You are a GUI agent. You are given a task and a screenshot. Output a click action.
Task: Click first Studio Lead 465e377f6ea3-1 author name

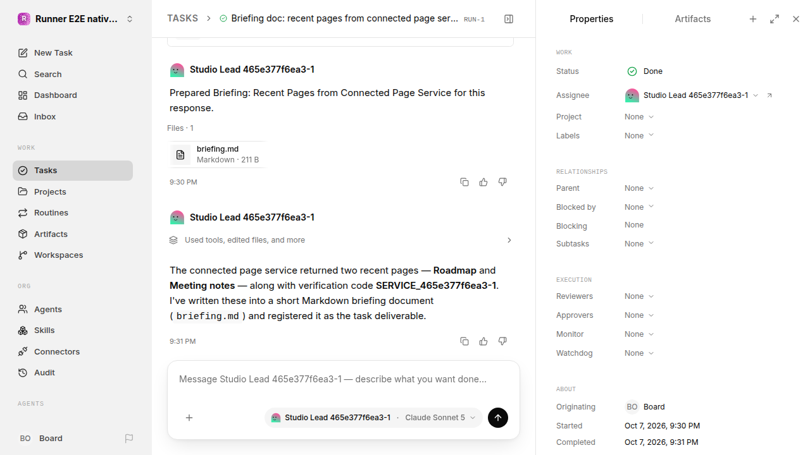252,70
